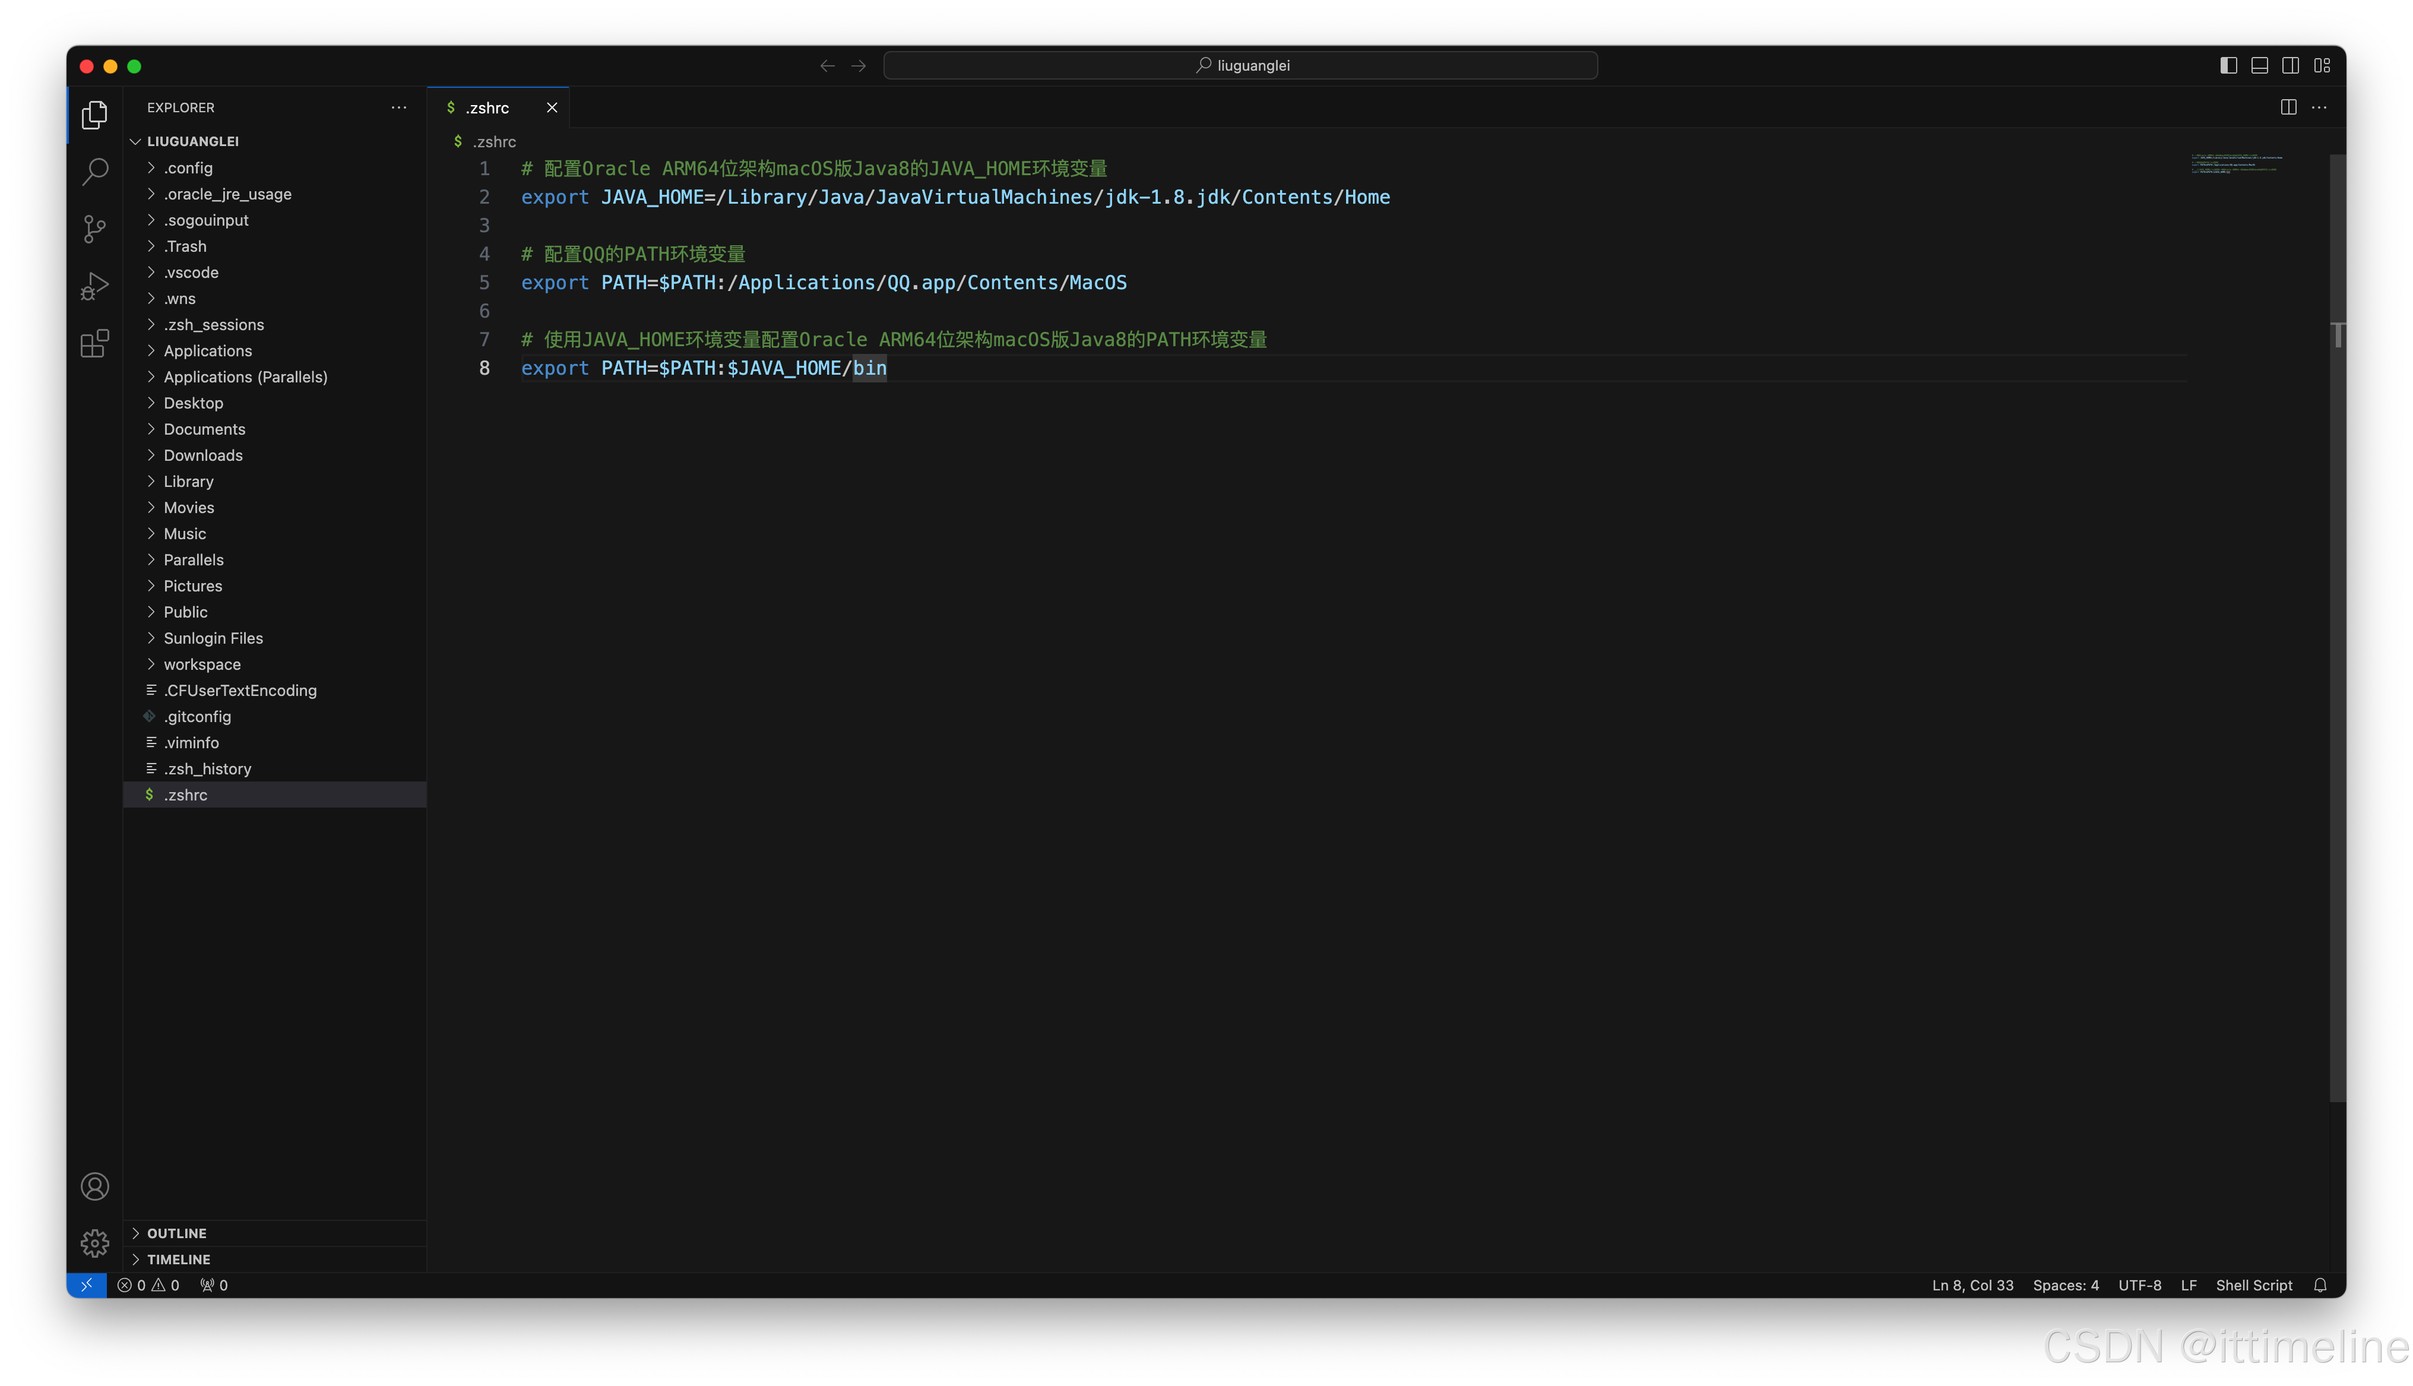Click Split Editor Right icon
Viewport: 2413px width, 1386px height.
pyautogui.click(x=2288, y=107)
